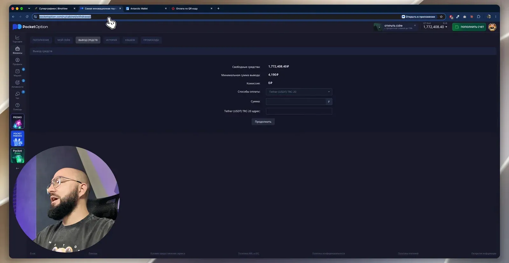509x263 pixels.
Task: Open the PROMO banner in sidebar
Action: coord(17,121)
